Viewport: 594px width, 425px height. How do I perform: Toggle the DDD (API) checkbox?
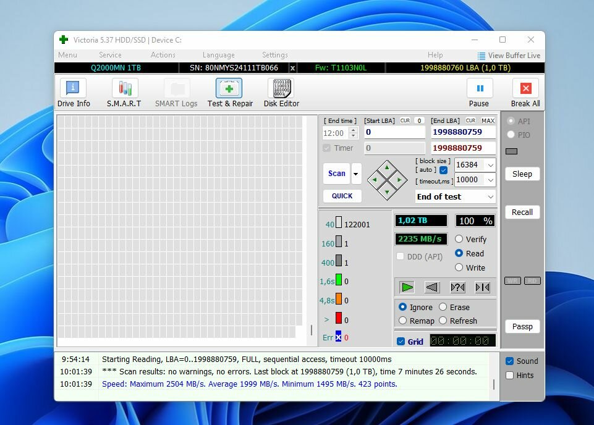pos(400,256)
